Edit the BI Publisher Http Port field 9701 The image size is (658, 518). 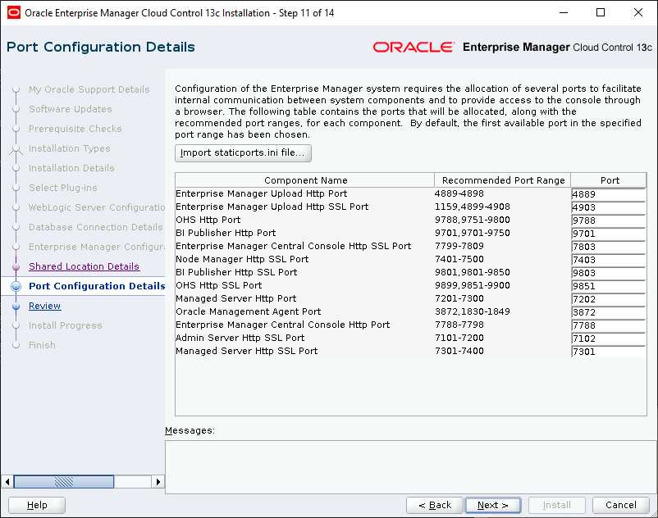click(x=608, y=234)
